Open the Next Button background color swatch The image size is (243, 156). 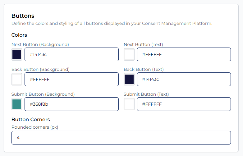(17, 54)
